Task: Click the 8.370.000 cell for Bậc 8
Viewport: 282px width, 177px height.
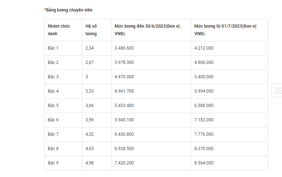Action: (229, 149)
